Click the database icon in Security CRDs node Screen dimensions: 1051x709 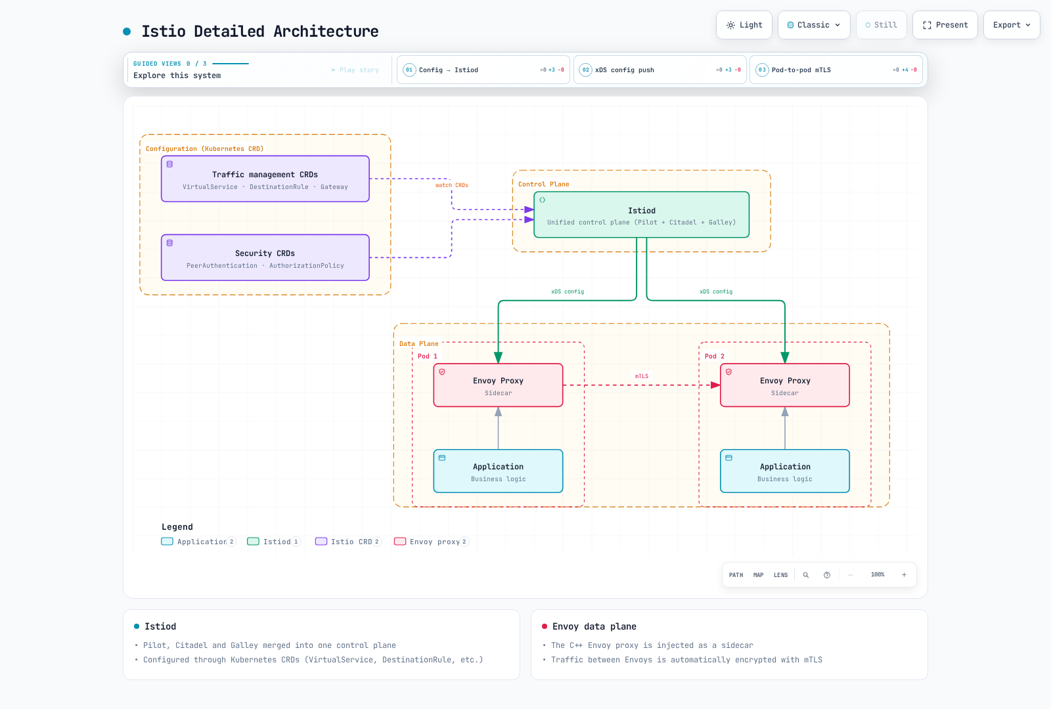(169, 243)
